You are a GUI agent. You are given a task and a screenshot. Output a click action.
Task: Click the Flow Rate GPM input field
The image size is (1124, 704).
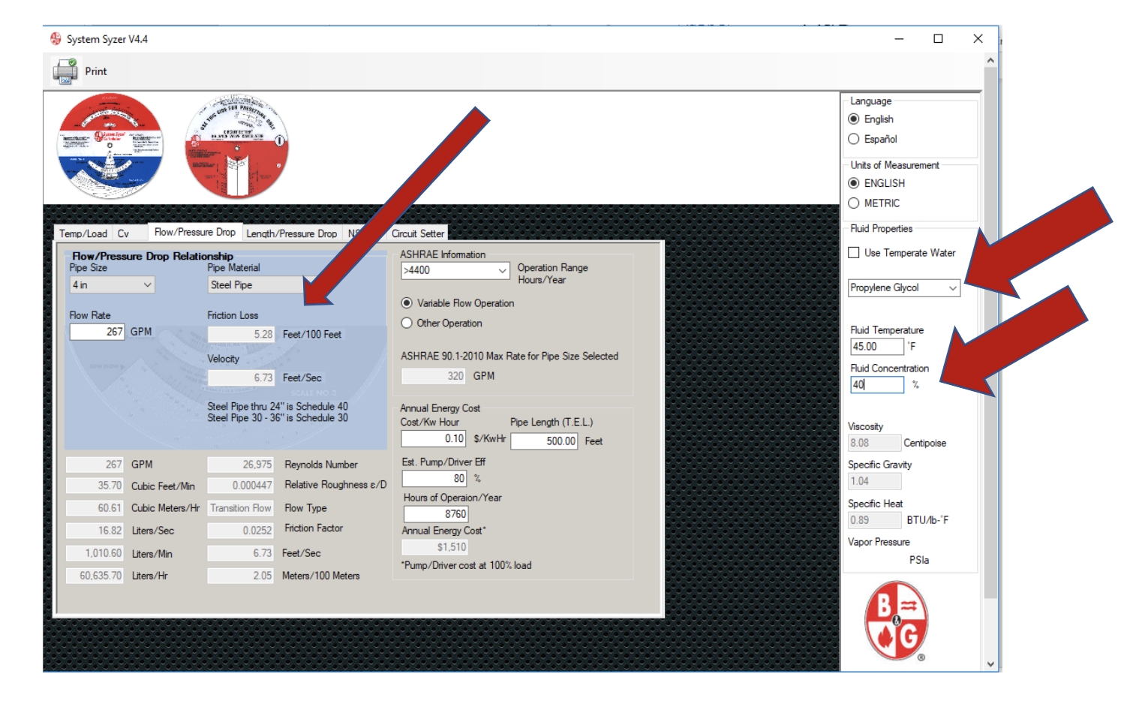98,332
